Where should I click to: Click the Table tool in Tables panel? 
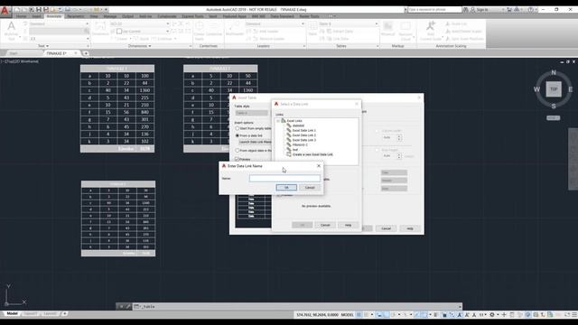click(312, 29)
